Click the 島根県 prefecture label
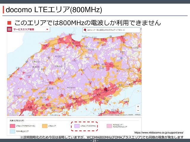The image size is (190, 142). pos(36,67)
